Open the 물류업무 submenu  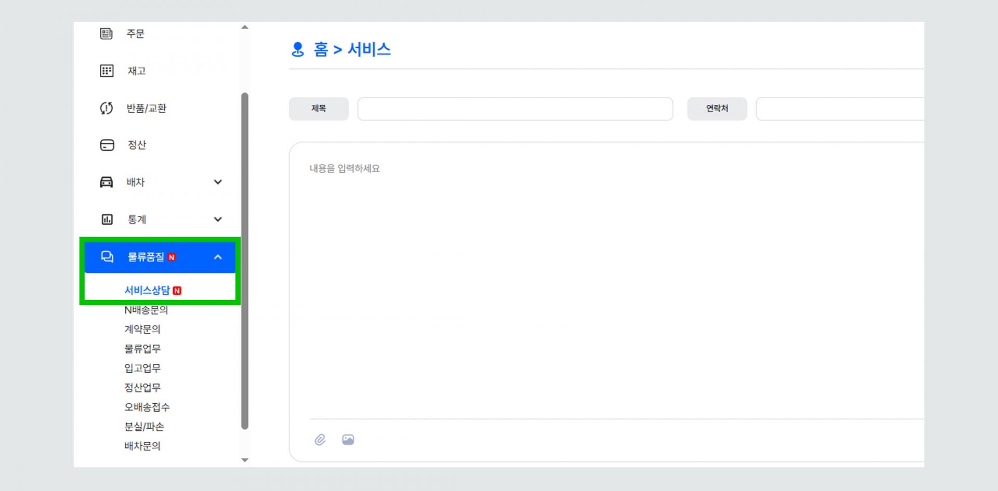[142, 349]
